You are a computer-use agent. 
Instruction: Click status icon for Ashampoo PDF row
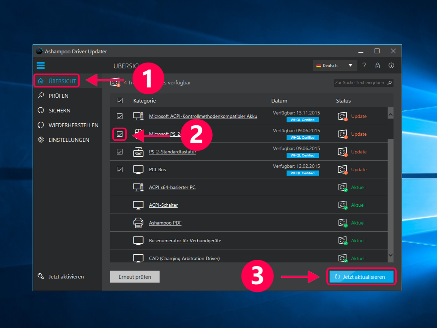coord(343,223)
